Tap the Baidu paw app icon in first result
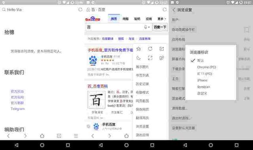The image size is (253, 150). [x=93, y=61]
